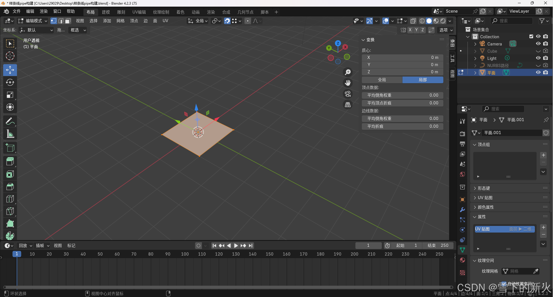Open the File menu
The width and height of the screenshot is (553, 297).
coord(16,11)
